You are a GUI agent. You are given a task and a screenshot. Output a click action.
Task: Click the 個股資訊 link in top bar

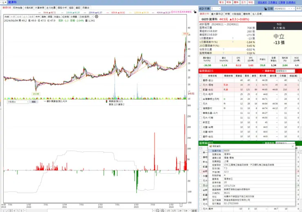[x=262, y=2]
